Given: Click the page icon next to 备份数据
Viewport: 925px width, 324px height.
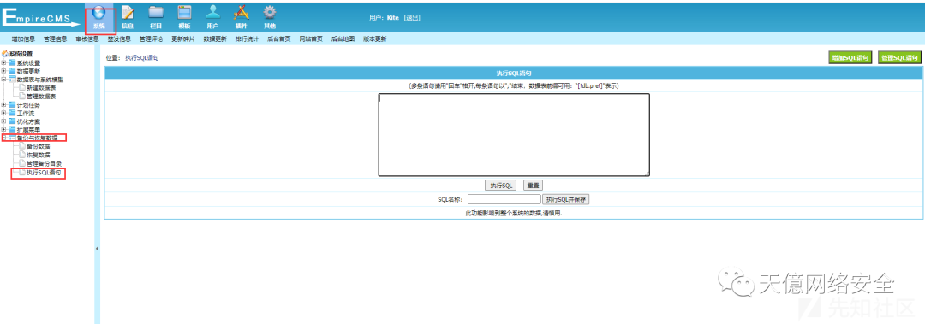Looking at the screenshot, I should coord(21,145).
